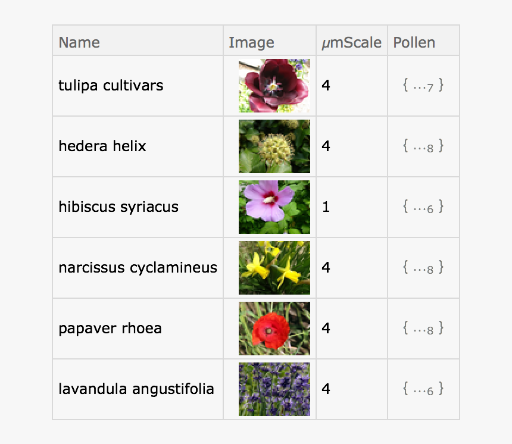
Task: Click the Image column header
Action: pyautogui.click(x=251, y=43)
